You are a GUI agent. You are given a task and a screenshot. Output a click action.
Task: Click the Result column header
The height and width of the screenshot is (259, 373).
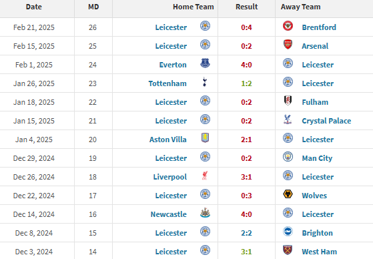(246, 7)
